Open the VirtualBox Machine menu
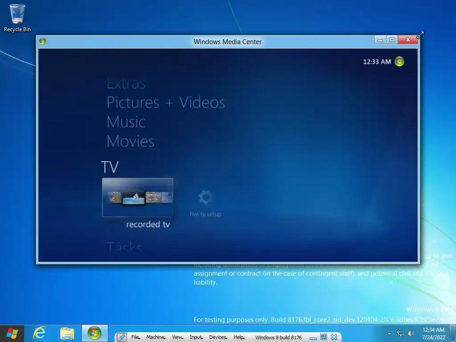 point(156,338)
